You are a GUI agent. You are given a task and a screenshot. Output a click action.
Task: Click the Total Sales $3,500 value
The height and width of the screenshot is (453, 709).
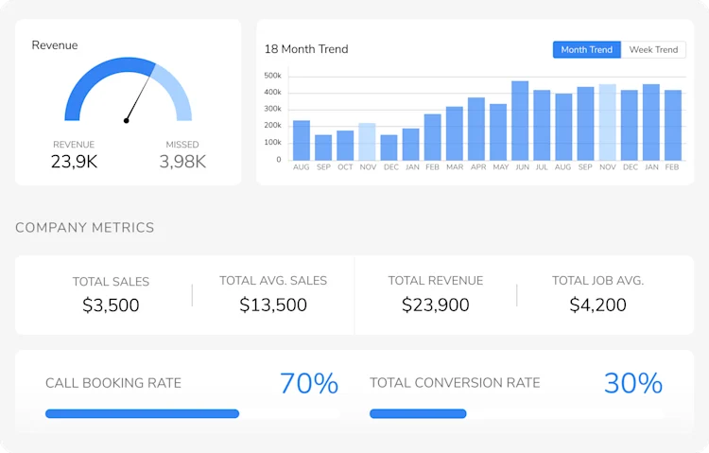pyautogui.click(x=111, y=305)
